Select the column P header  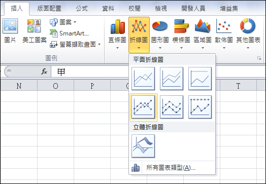coord(92,86)
